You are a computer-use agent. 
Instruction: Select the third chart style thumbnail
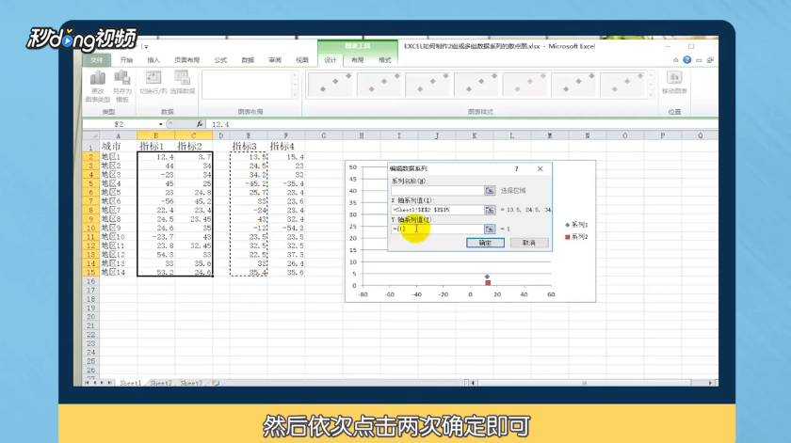pos(428,84)
